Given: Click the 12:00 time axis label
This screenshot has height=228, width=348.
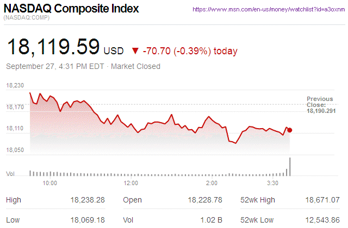Looking at the screenshot, I should (131, 183).
